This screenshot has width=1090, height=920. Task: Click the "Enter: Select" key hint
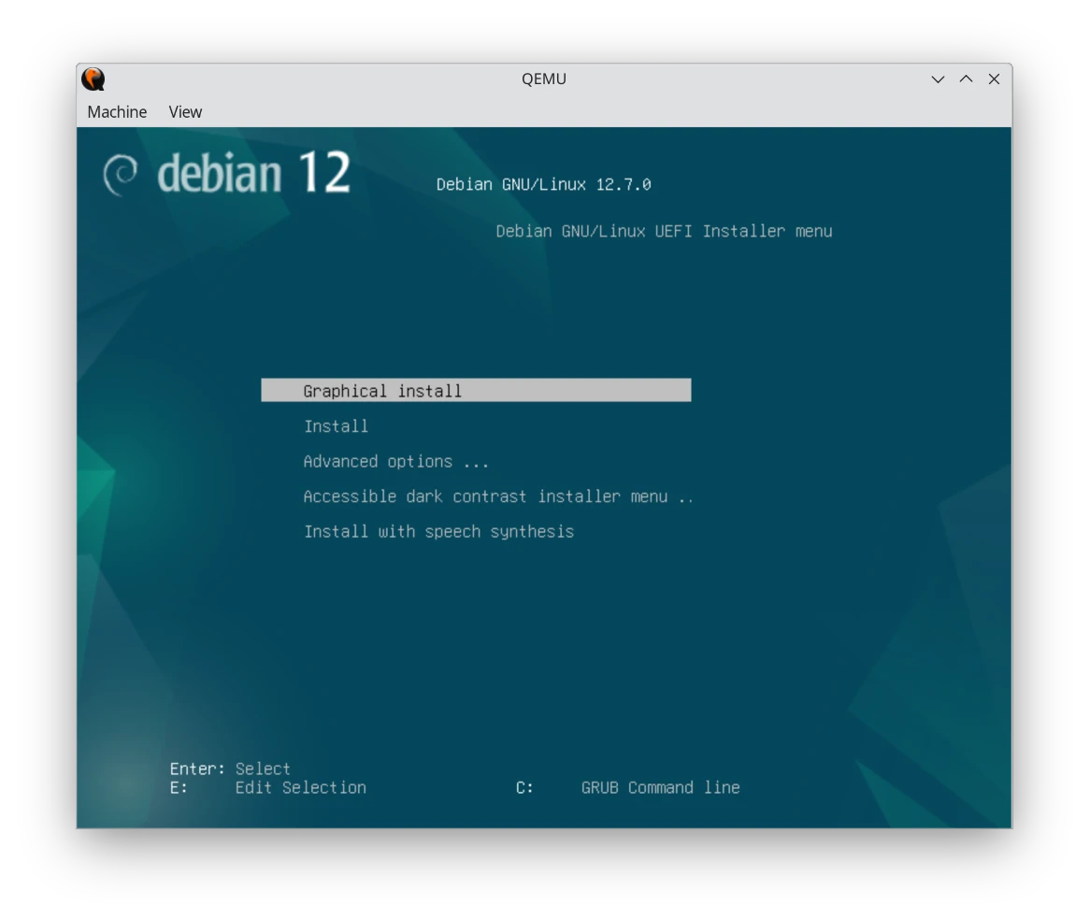coord(230,769)
